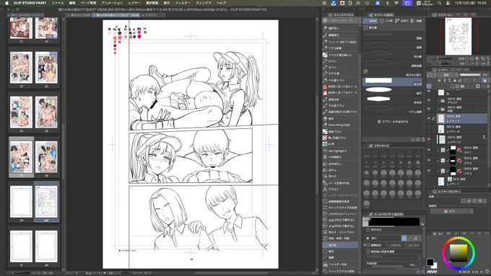The height and width of the screenshot is (276, 491).
Task: Select 楕円 sub tool with white ellipse preview
Action: tap(393, 90)
